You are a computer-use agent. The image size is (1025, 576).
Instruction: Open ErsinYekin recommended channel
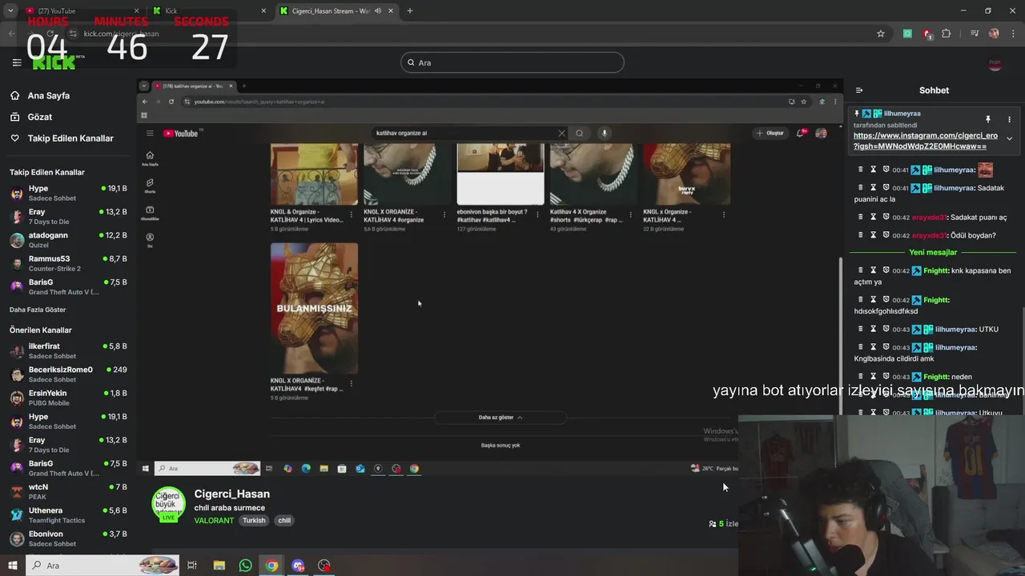pos(68,398)
